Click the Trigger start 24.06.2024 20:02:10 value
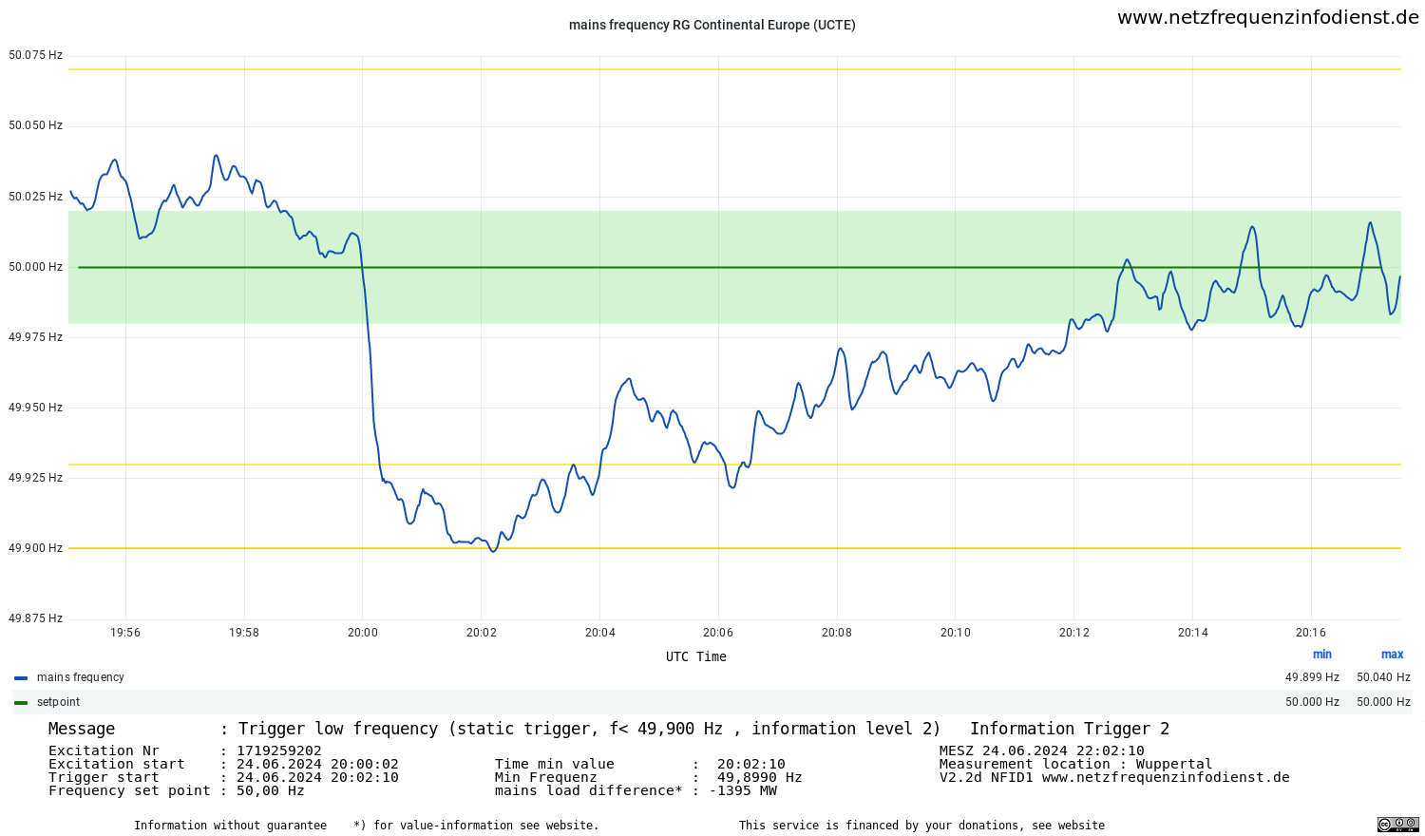 317,777
